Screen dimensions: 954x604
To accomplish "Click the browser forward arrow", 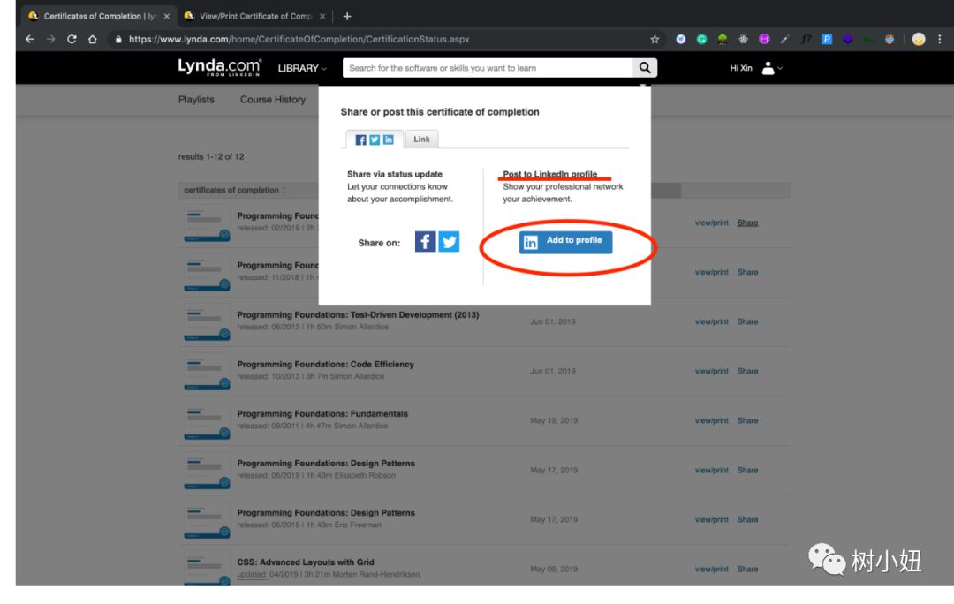I will coord(51,39).
